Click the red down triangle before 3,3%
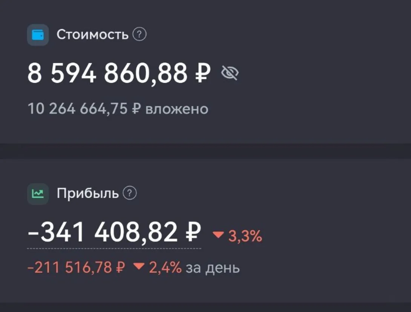411x312 pixels. (x=218, y=234)
